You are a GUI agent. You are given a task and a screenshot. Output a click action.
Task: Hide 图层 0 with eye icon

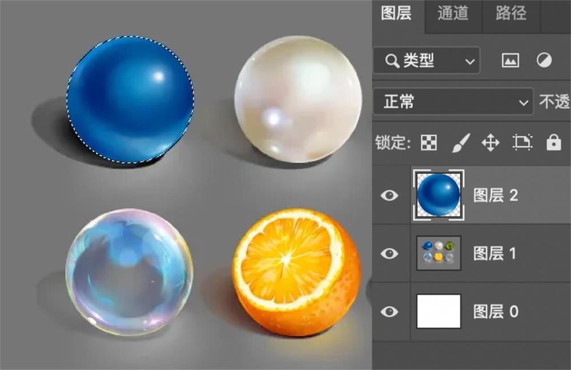pyautogui.click(x=389, y=311)
